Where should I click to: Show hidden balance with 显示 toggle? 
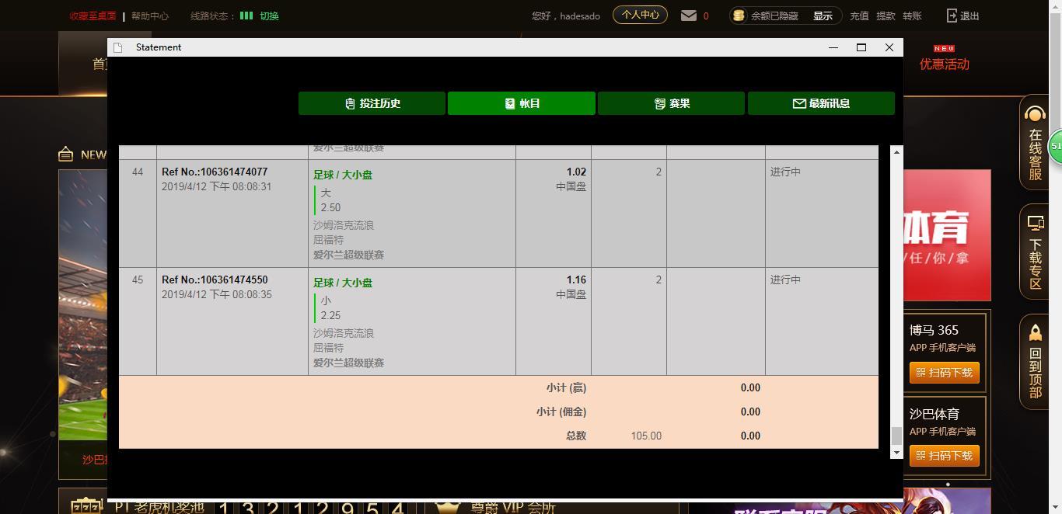point(823,16)
